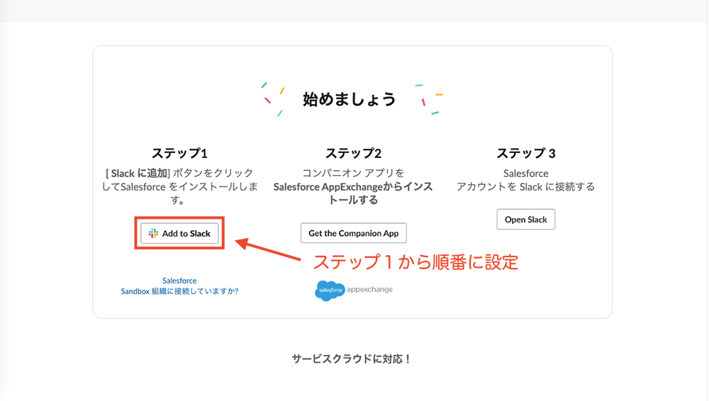Click the ステップ1 heading
Image resolution: width=709 pixels, height=401 pixels.
coord(179,153)
